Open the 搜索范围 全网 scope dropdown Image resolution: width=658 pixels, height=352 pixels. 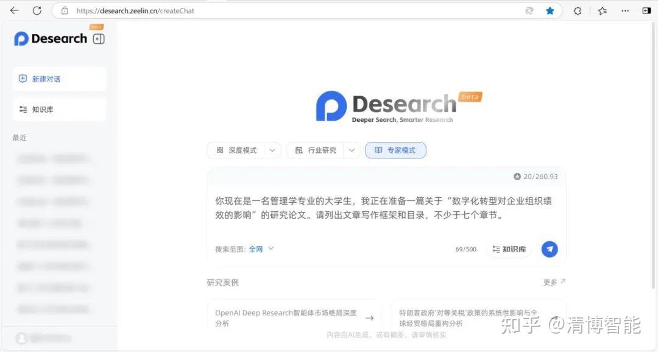click(259, 249)
